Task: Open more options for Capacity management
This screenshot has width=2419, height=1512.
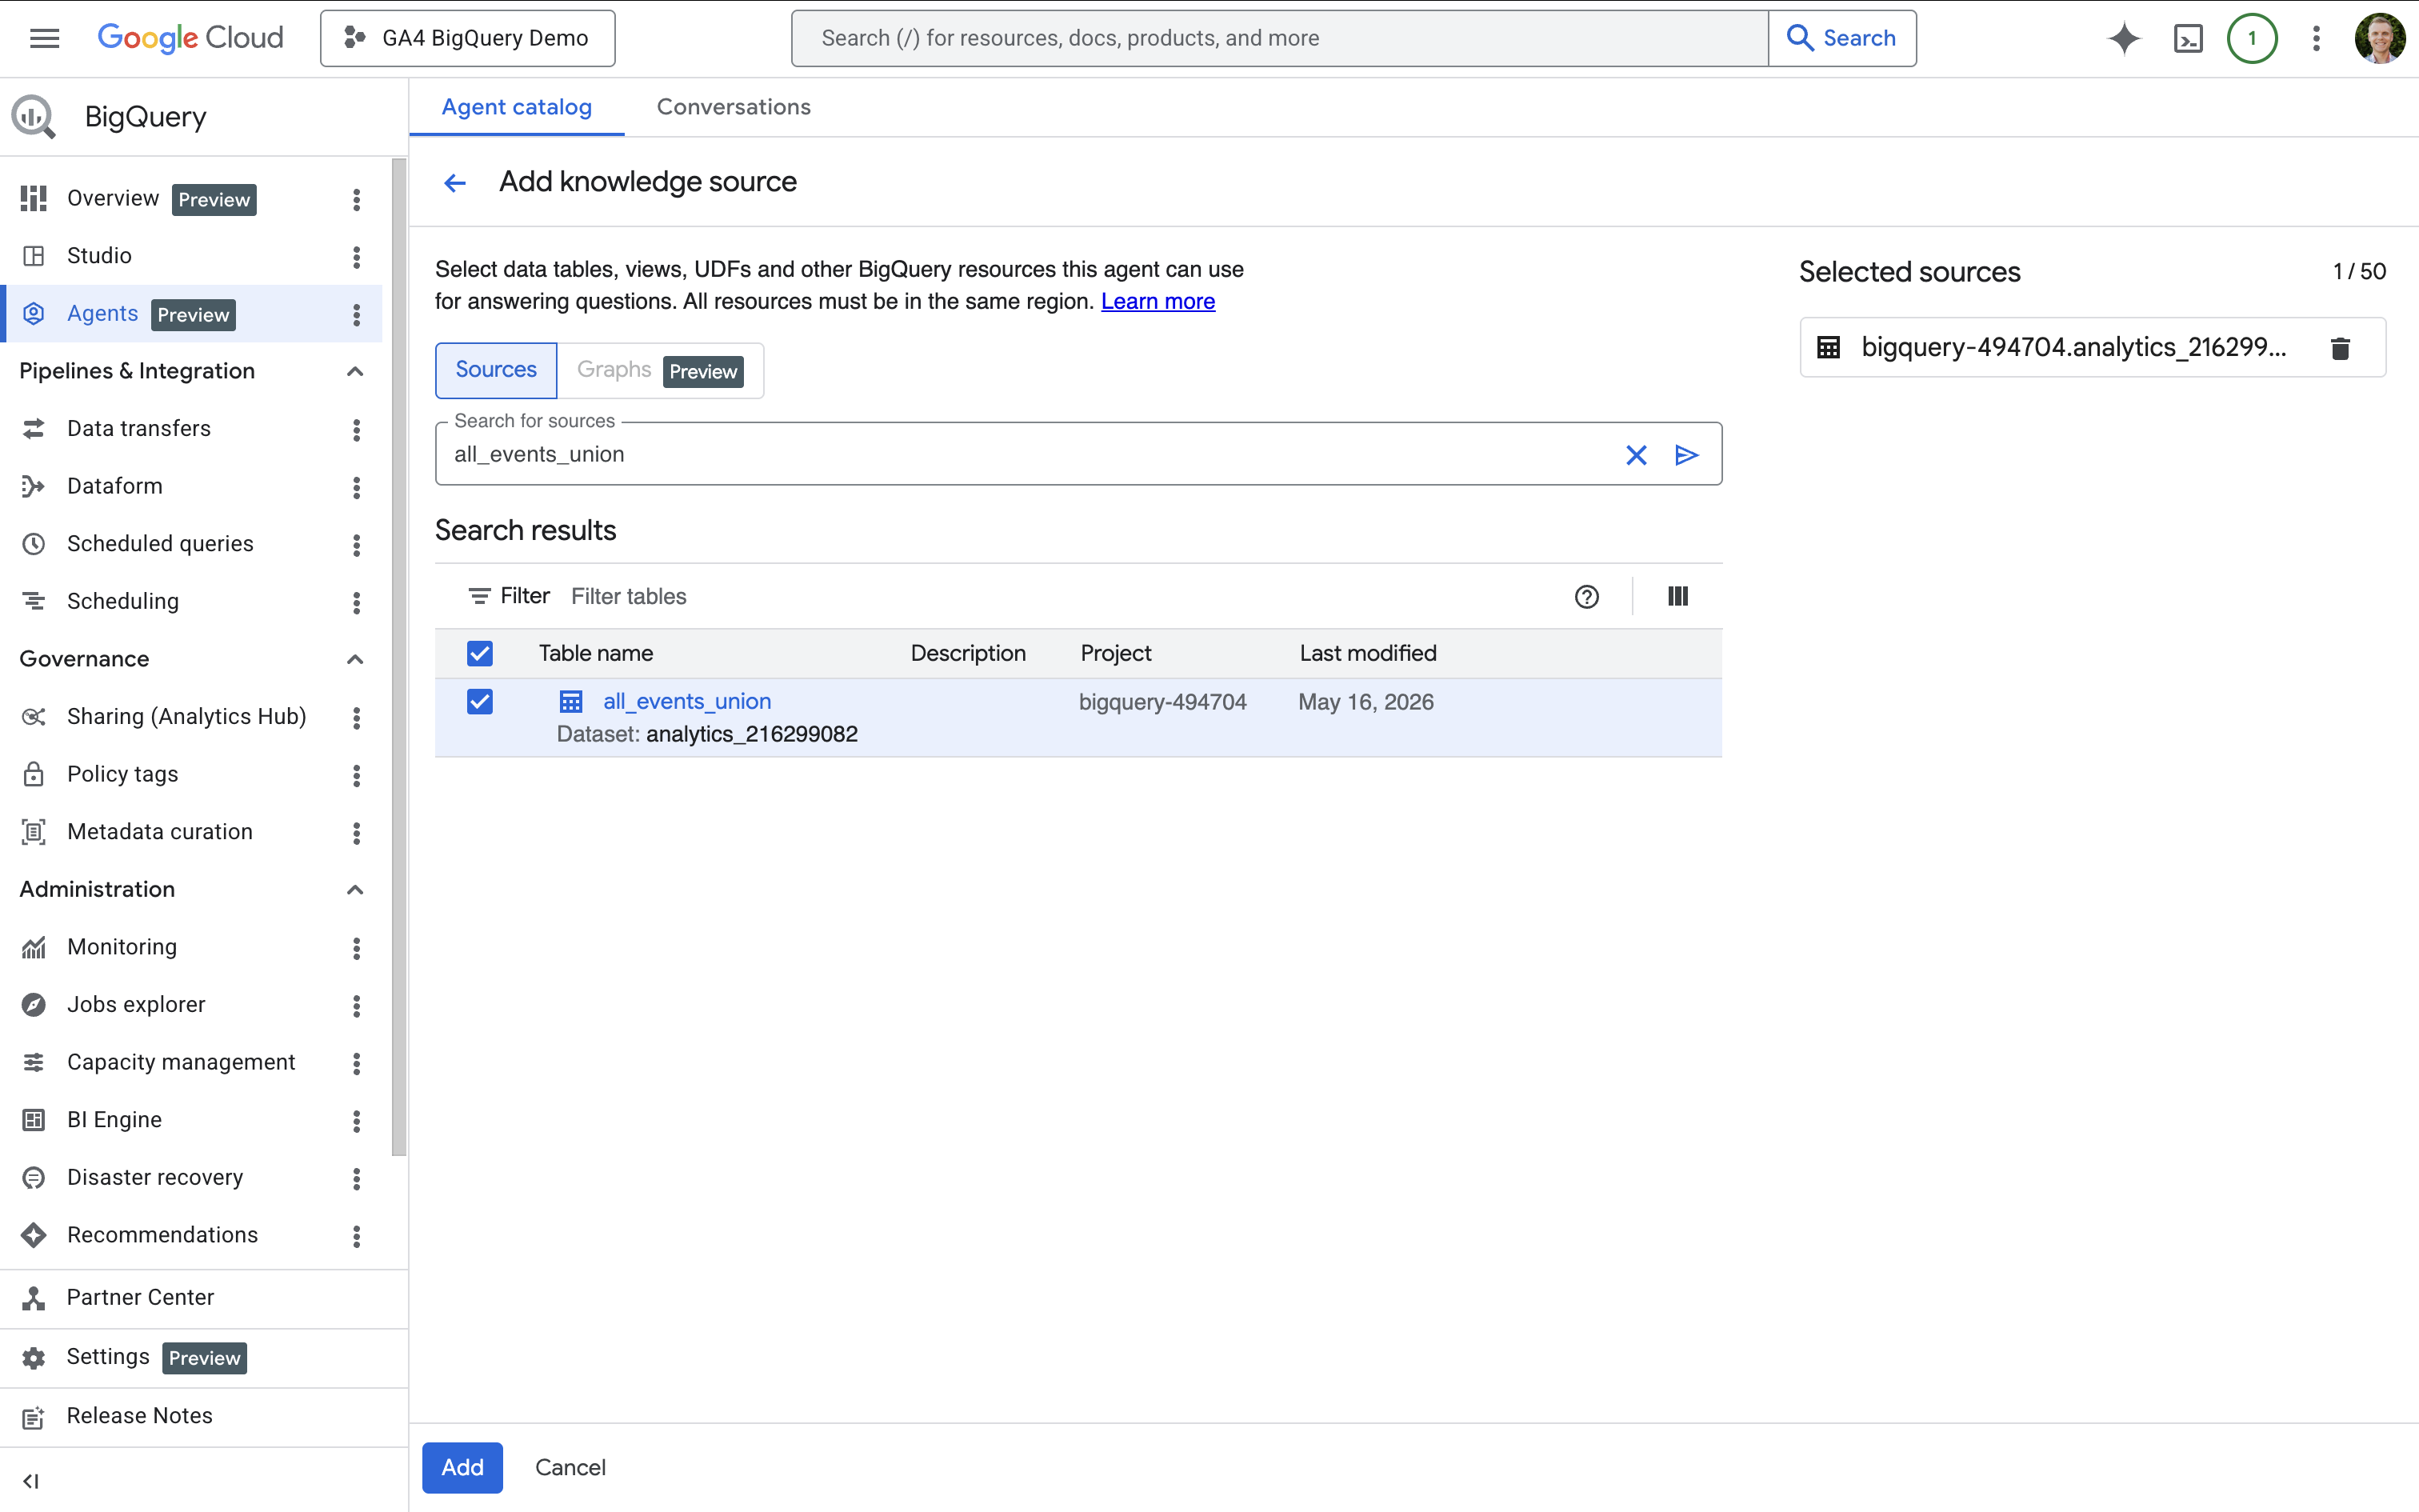Action: (356, 1063)
